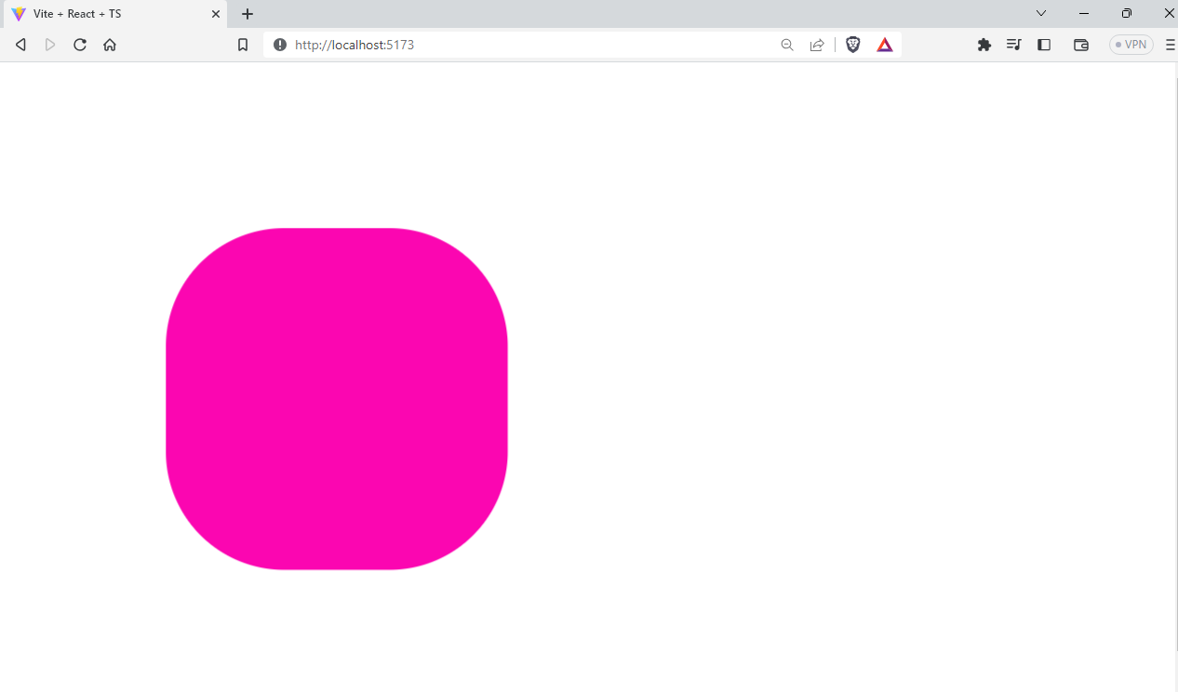Image resolution: width=1178 pixels, height=692 pixels.
Task: Expand the tab search dropdown arrow
Action: pyautogui.click(x=1041, y=13)
